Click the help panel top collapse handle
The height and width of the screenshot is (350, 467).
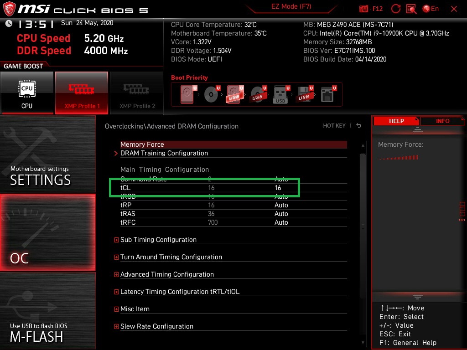point(418,129)
